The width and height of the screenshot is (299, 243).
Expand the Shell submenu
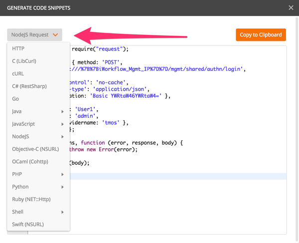tap(62, 212)
